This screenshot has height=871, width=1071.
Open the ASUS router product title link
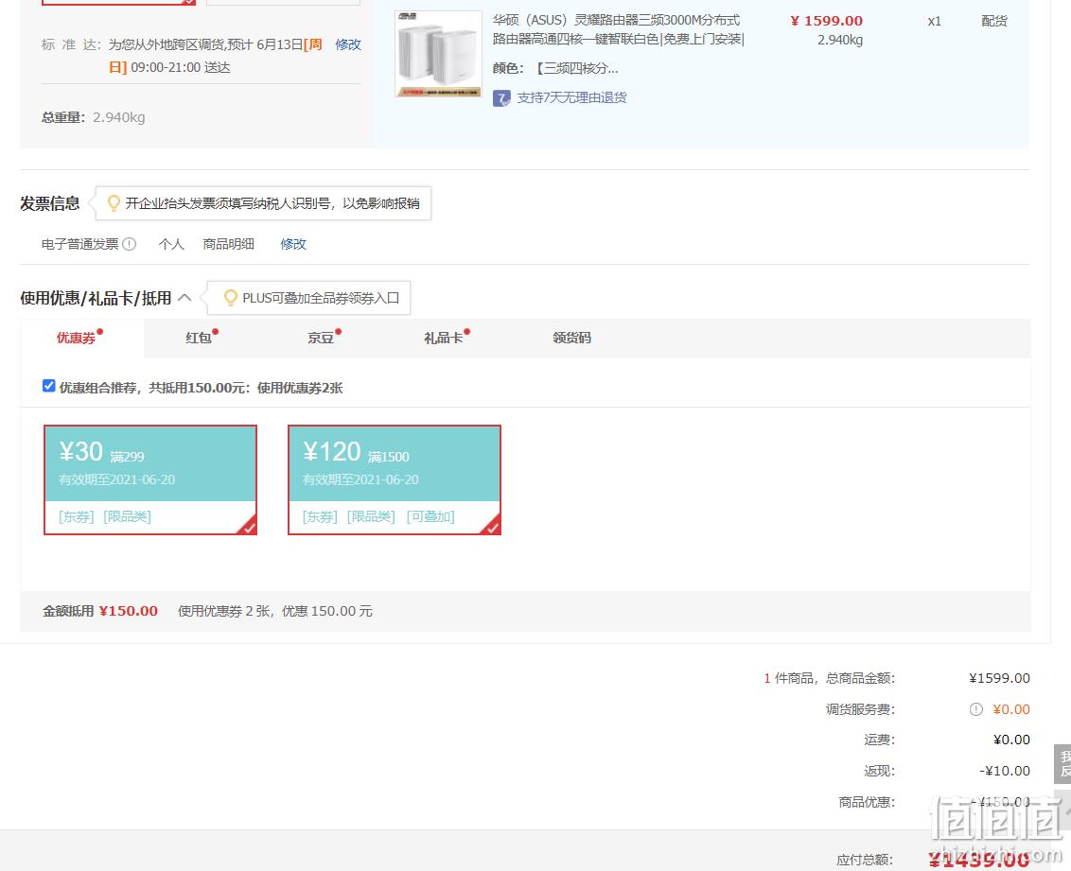tap(618, 29)
